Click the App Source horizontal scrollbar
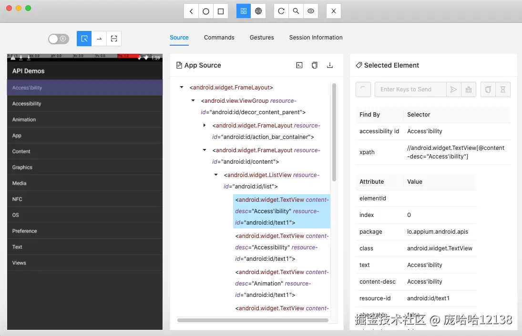The image size is (522, 336). pos(253,320)
